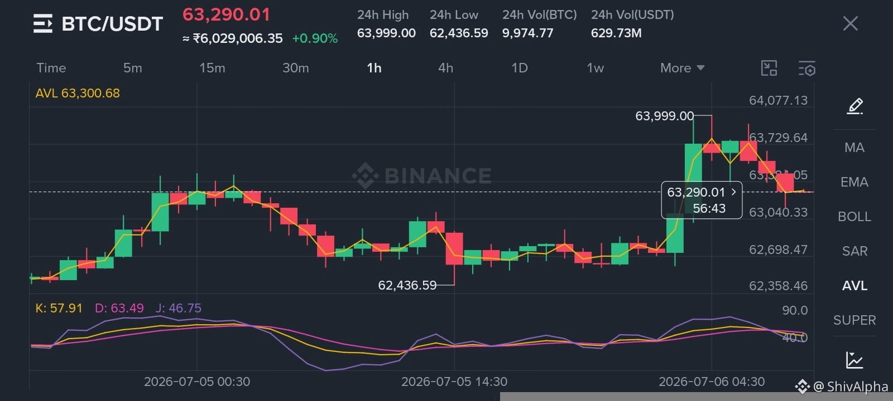The height and width of the screenshot is (401, 893).
Task: Click the 63,999.00 high marker on chart
Action: click(664, 116)
